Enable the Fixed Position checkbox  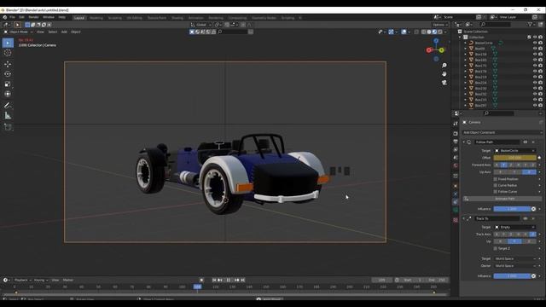[496, 179]
